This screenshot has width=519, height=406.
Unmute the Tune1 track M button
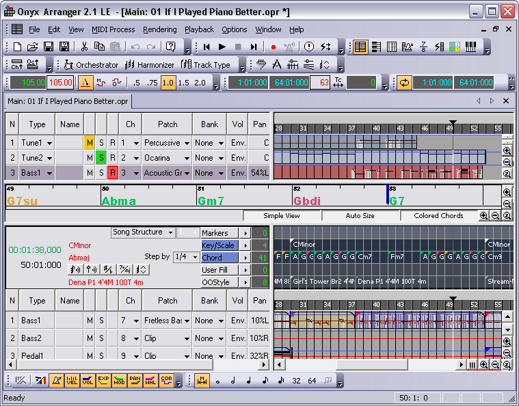(x=90, y=143)
